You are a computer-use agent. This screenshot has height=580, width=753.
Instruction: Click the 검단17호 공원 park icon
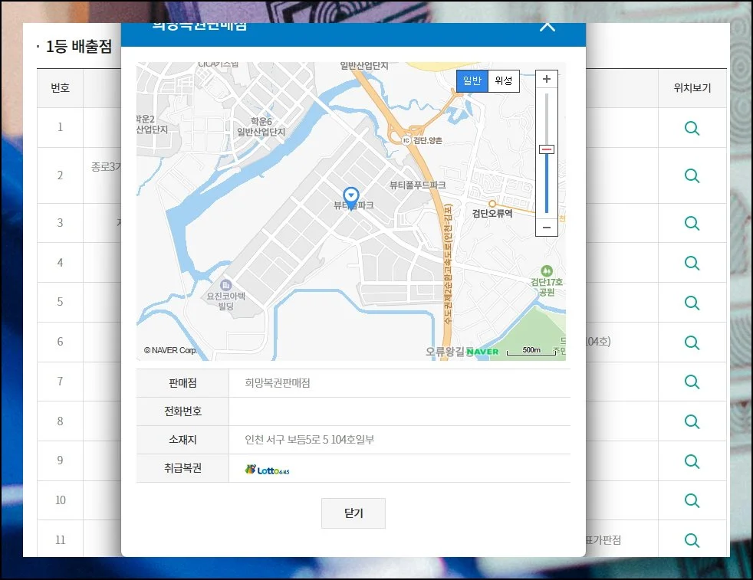point(546,270)
